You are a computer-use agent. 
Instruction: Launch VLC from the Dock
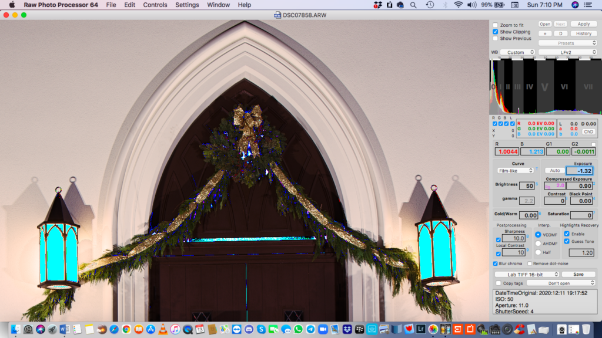[x=163, y=329]
